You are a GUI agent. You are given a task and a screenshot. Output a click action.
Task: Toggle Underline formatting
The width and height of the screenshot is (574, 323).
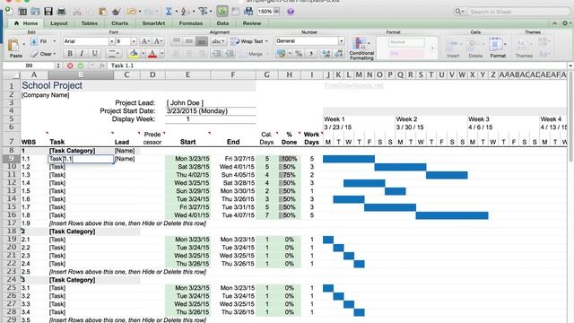click(94, 54)
